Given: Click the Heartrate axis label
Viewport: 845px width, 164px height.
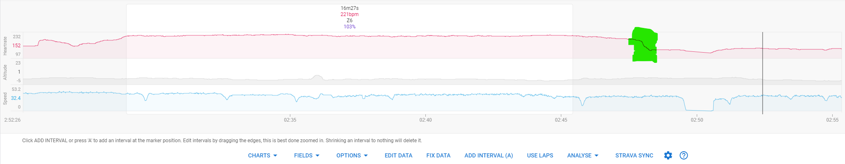Looking at the screenshot, I should tap(5, 46).
